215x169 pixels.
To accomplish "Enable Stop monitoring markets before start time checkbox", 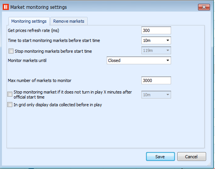I will [x=11, y=51].
